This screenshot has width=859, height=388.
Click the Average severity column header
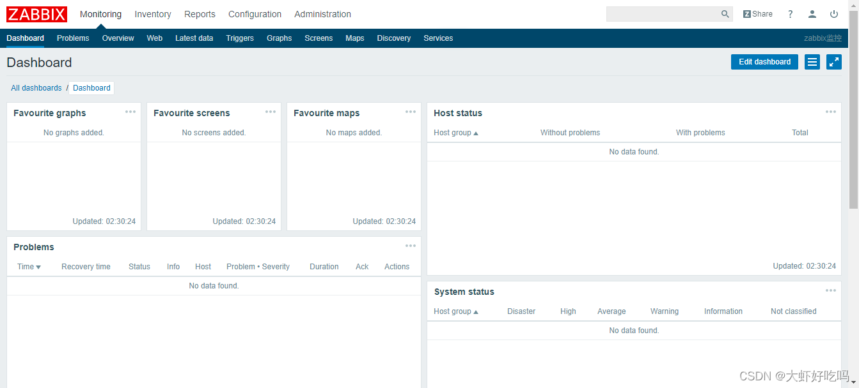[x=611, y=311]
